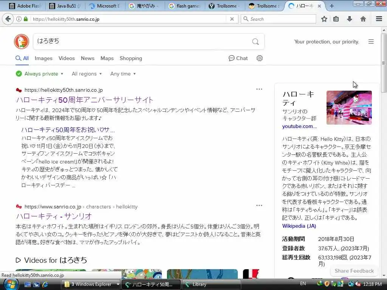Focus the browser Search field

pyautogui.click(x=279, y=19)
